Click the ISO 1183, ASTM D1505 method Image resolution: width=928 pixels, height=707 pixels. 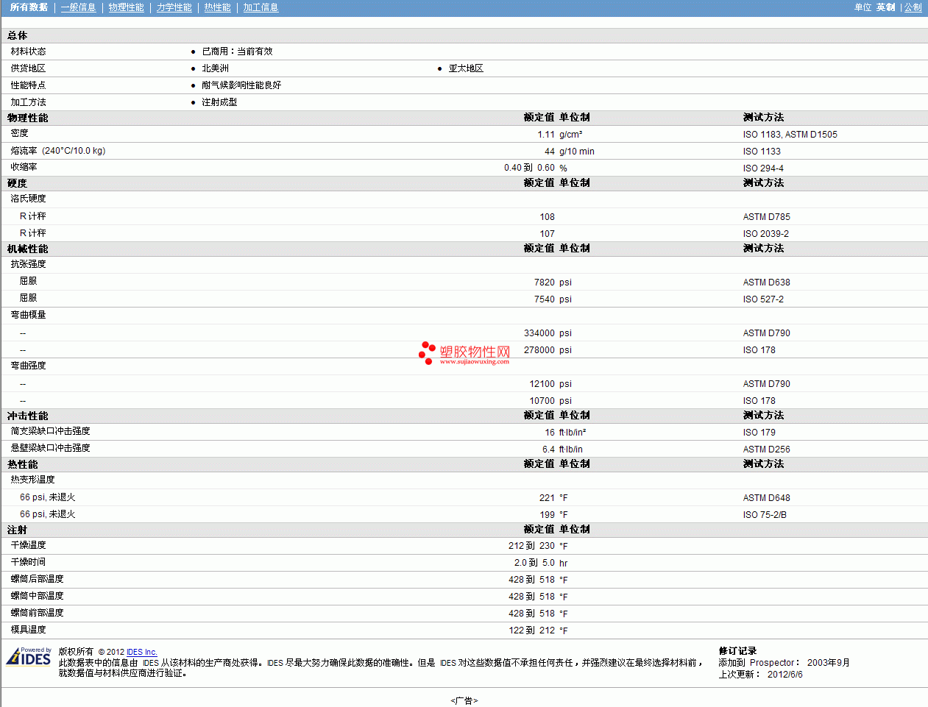pos(790,135)
